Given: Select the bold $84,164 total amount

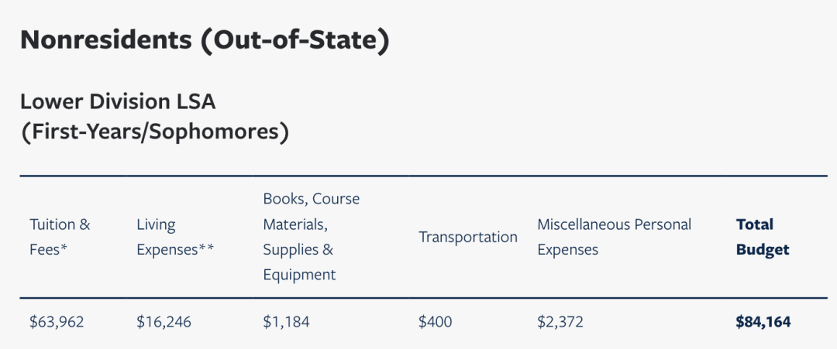Looking at the screenshot, I should (x=763, y=322).
